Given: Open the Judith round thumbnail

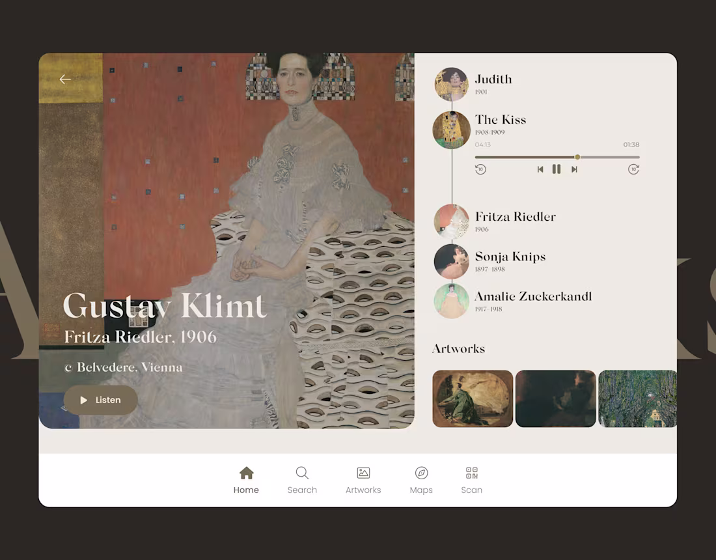Looking at the screenshot, I should [451, 84].
